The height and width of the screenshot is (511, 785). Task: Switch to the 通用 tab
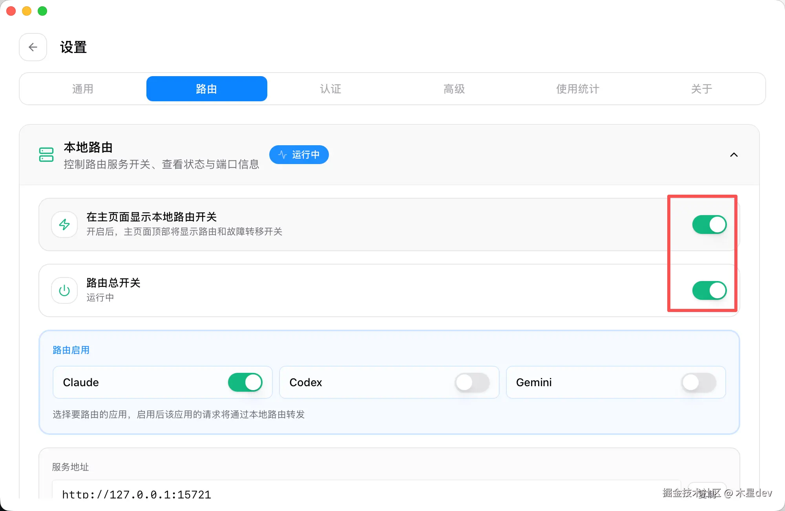click(x=83, y=89)
